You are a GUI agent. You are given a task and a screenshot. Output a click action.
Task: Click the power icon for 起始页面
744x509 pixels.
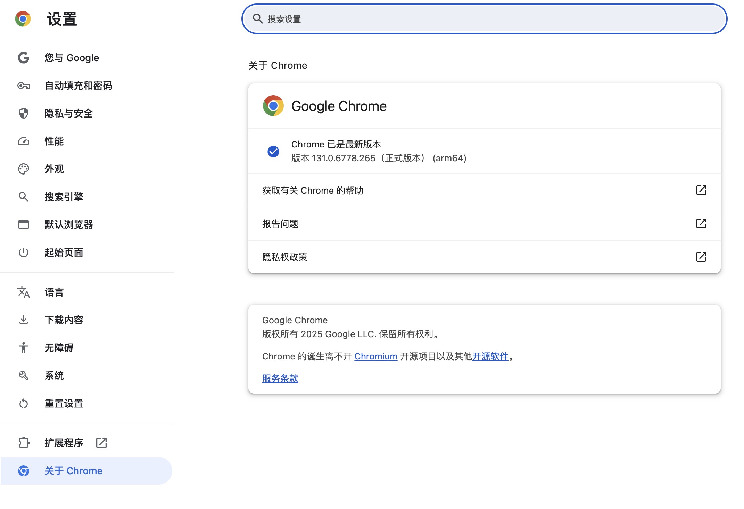coord(24,252)
